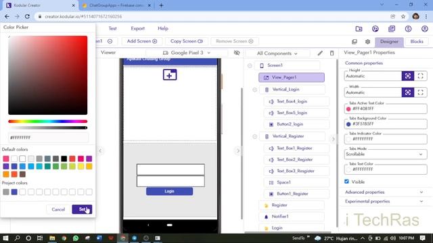Uncheck the Visible checkbox

coord(346,182)
